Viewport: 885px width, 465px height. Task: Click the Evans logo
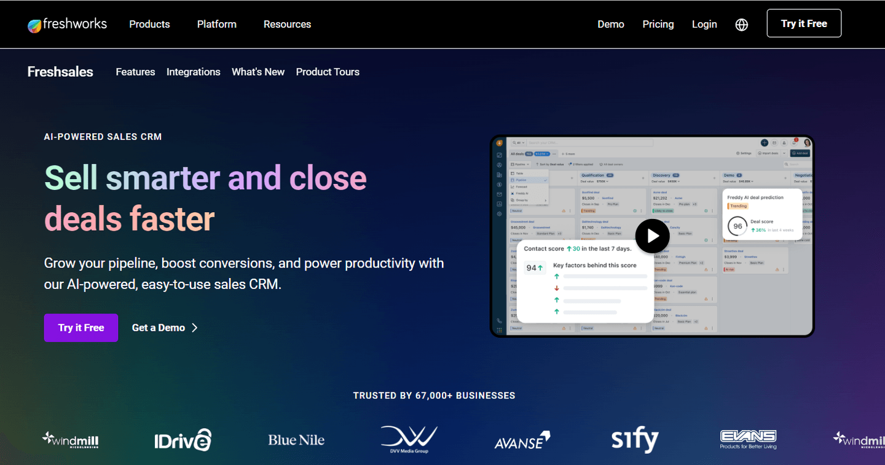point(748,439)
